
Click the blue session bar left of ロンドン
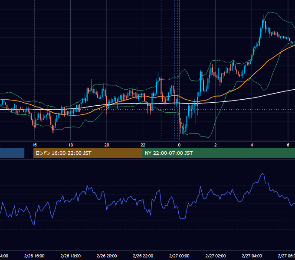pyautogui.click(x=12, y=153)
